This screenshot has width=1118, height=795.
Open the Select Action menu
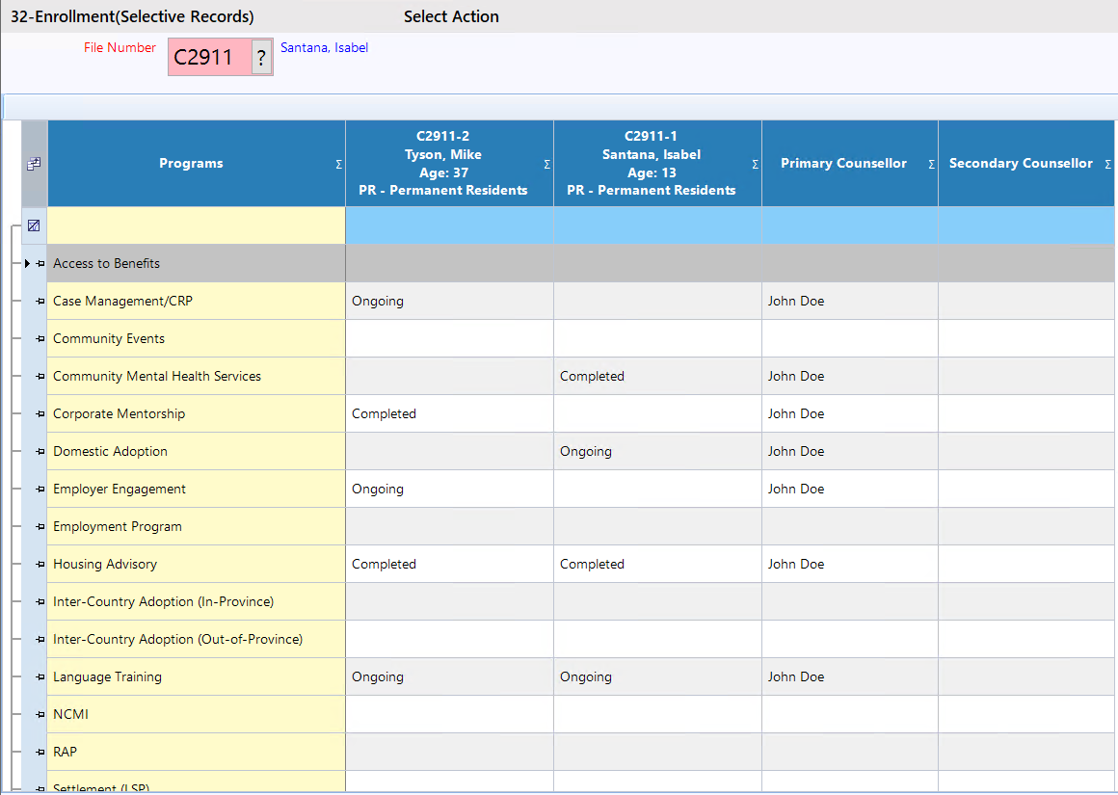(x=451, y=16)
